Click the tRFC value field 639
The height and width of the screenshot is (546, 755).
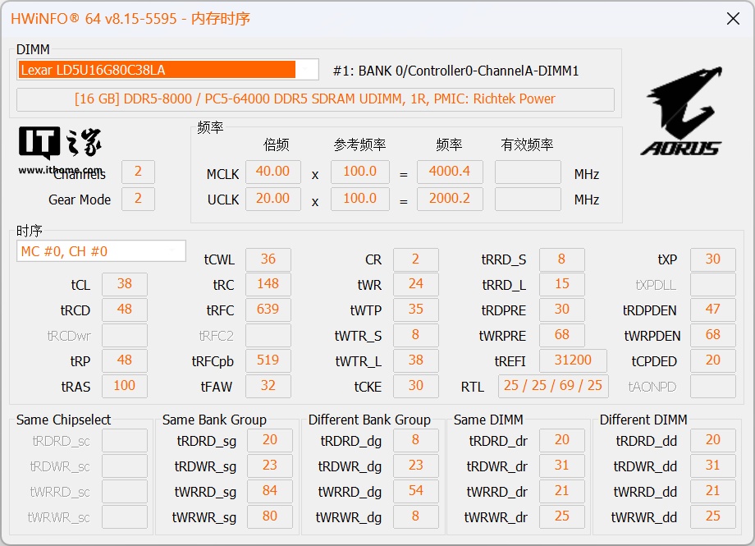coord(268,310)
